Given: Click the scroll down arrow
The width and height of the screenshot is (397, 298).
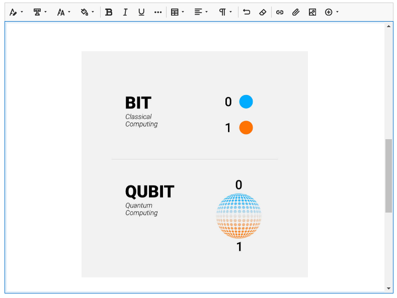Looking at the screenshot, I should tap(388, 288).
